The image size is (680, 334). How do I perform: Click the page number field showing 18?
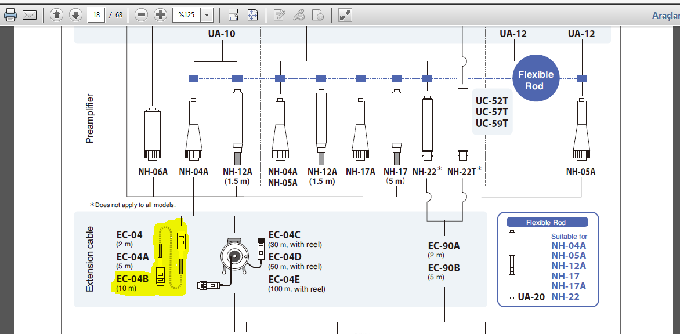click(96, 15)
